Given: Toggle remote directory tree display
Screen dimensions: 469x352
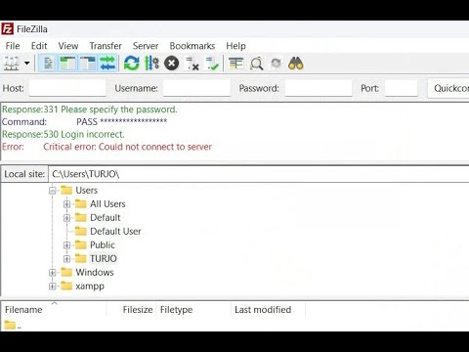Looking at the screenshot, I should point(87,64).
